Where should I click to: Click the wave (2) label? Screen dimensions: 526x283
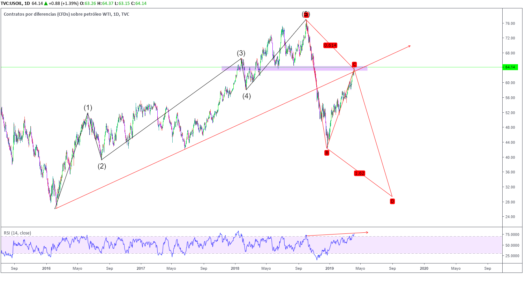click(x=102, y=166)
